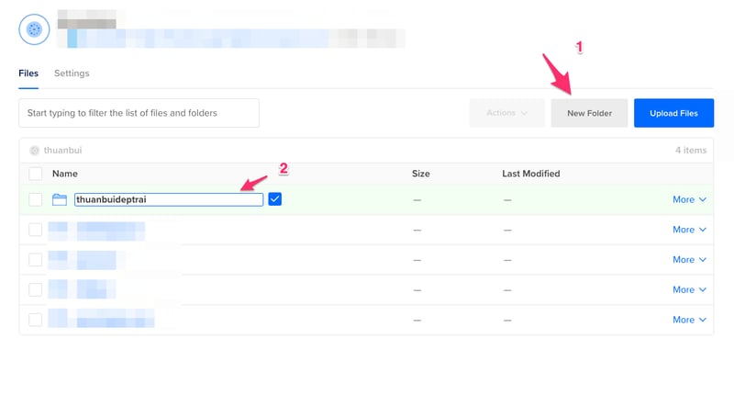Click the file filter search field
The height and width of the screenshot is (395, 734).
[x=139, y=113]
